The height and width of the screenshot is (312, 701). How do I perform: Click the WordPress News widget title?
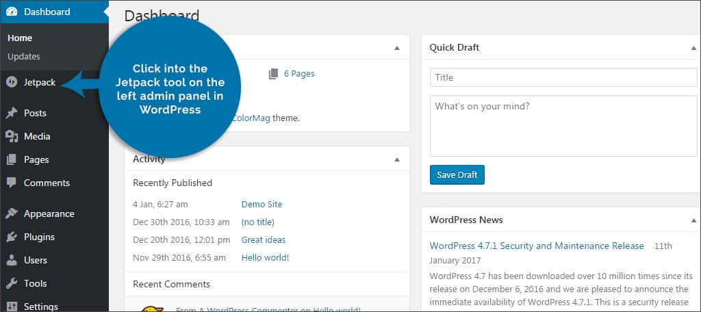tap(466, 220)
